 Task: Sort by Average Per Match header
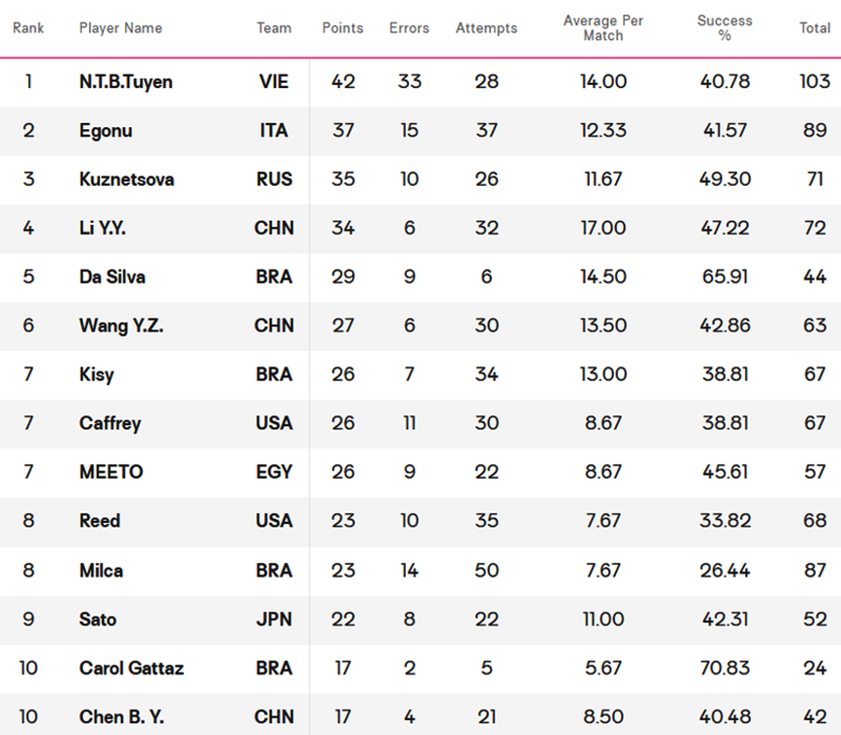pyautogui.click(x=603, y=28)
